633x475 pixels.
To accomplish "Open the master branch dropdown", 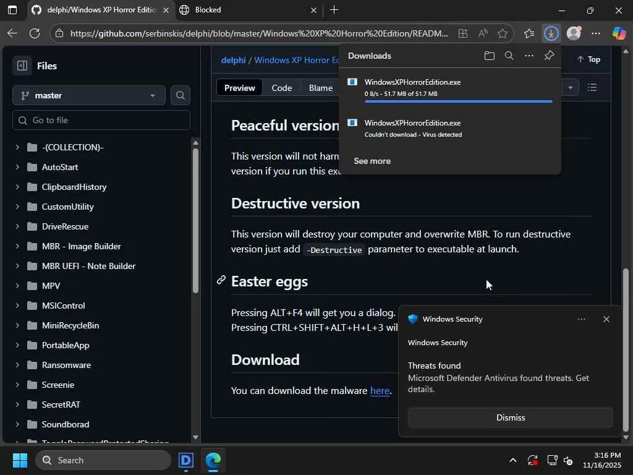I will coord(89,95).
